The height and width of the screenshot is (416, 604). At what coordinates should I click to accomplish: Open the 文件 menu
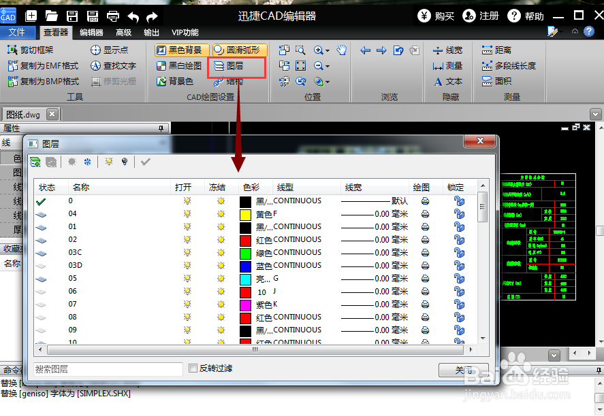(x=17, y=33)
